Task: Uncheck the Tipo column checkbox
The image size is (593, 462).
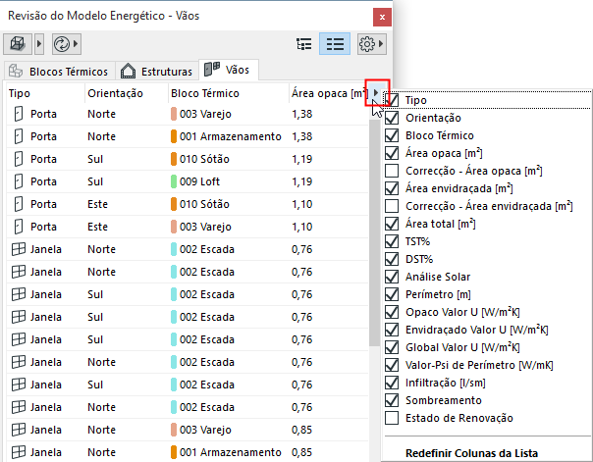Action: coord(392,100)
